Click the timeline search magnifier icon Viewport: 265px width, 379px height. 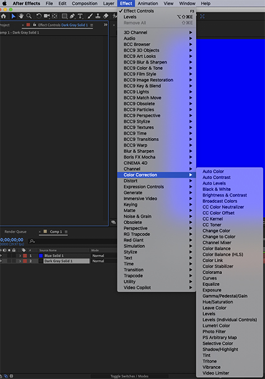tap(32, 241)
